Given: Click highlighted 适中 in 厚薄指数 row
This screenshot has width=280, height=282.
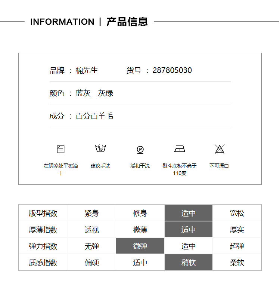Looking at the screenshot, I should click(189, 229).
